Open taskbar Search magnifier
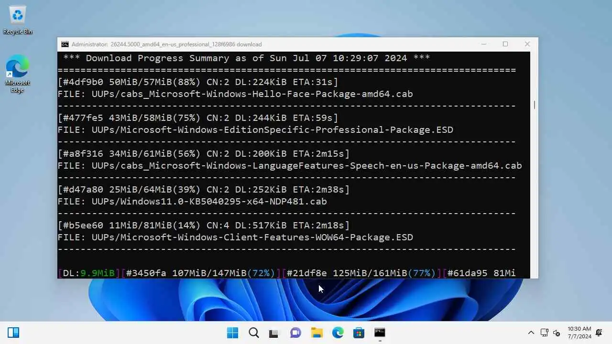This screenshot has width=612, height=344. (253, 333)
